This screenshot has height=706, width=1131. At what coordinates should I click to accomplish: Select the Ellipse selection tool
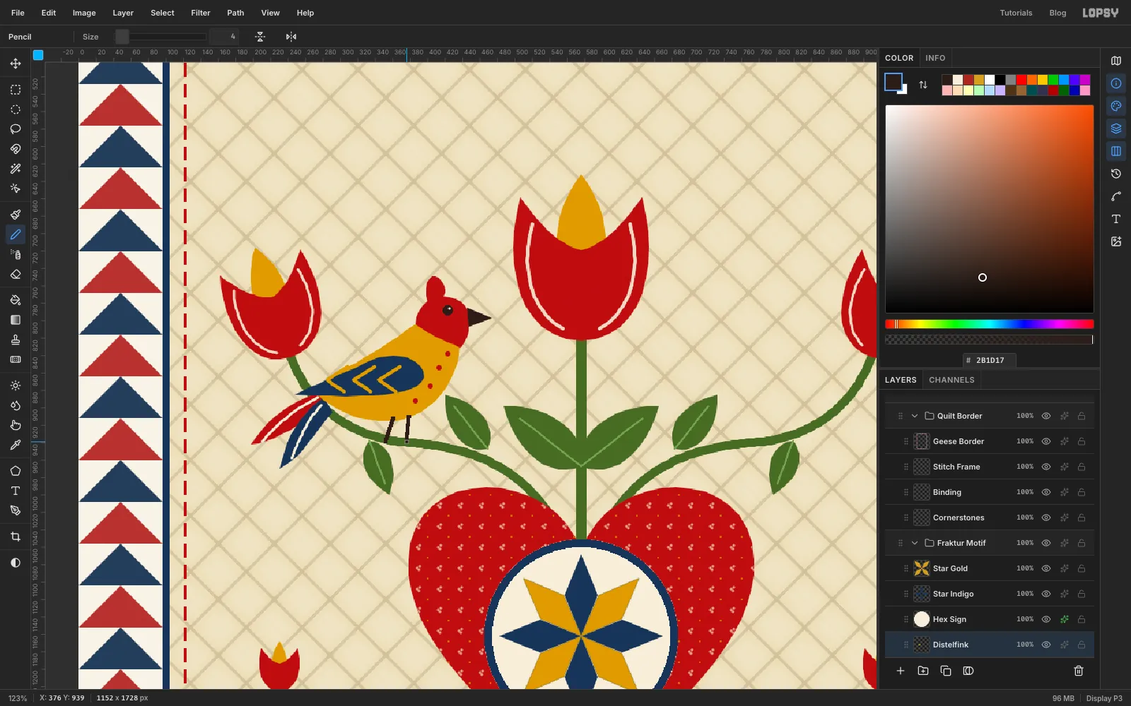tap(15, 109)
